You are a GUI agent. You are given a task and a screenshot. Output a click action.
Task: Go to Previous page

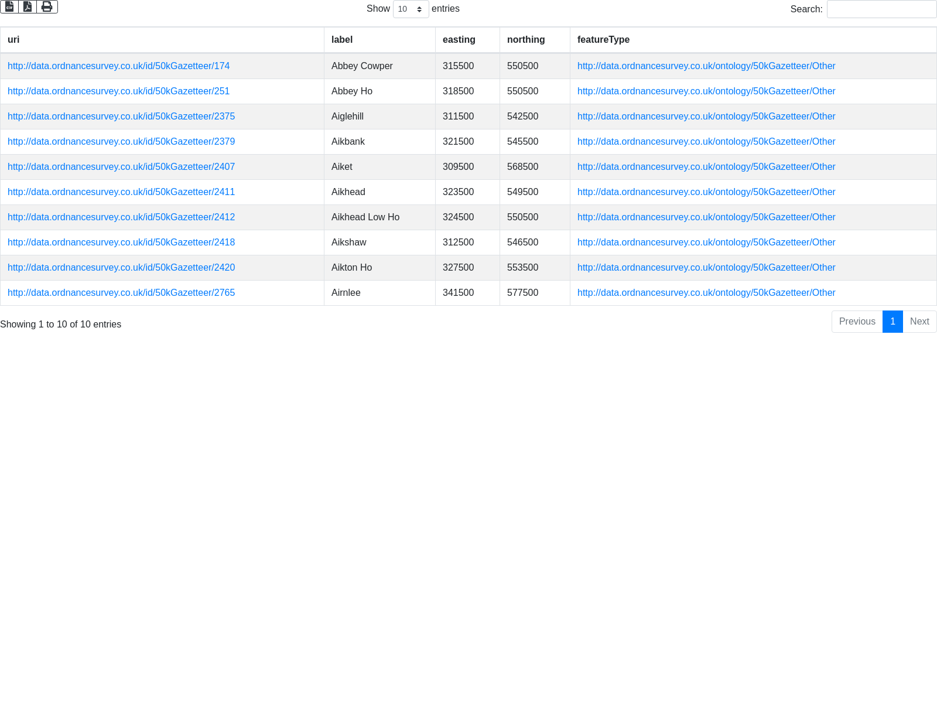857,322
